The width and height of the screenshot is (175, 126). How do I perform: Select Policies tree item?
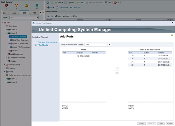(12, 68)
